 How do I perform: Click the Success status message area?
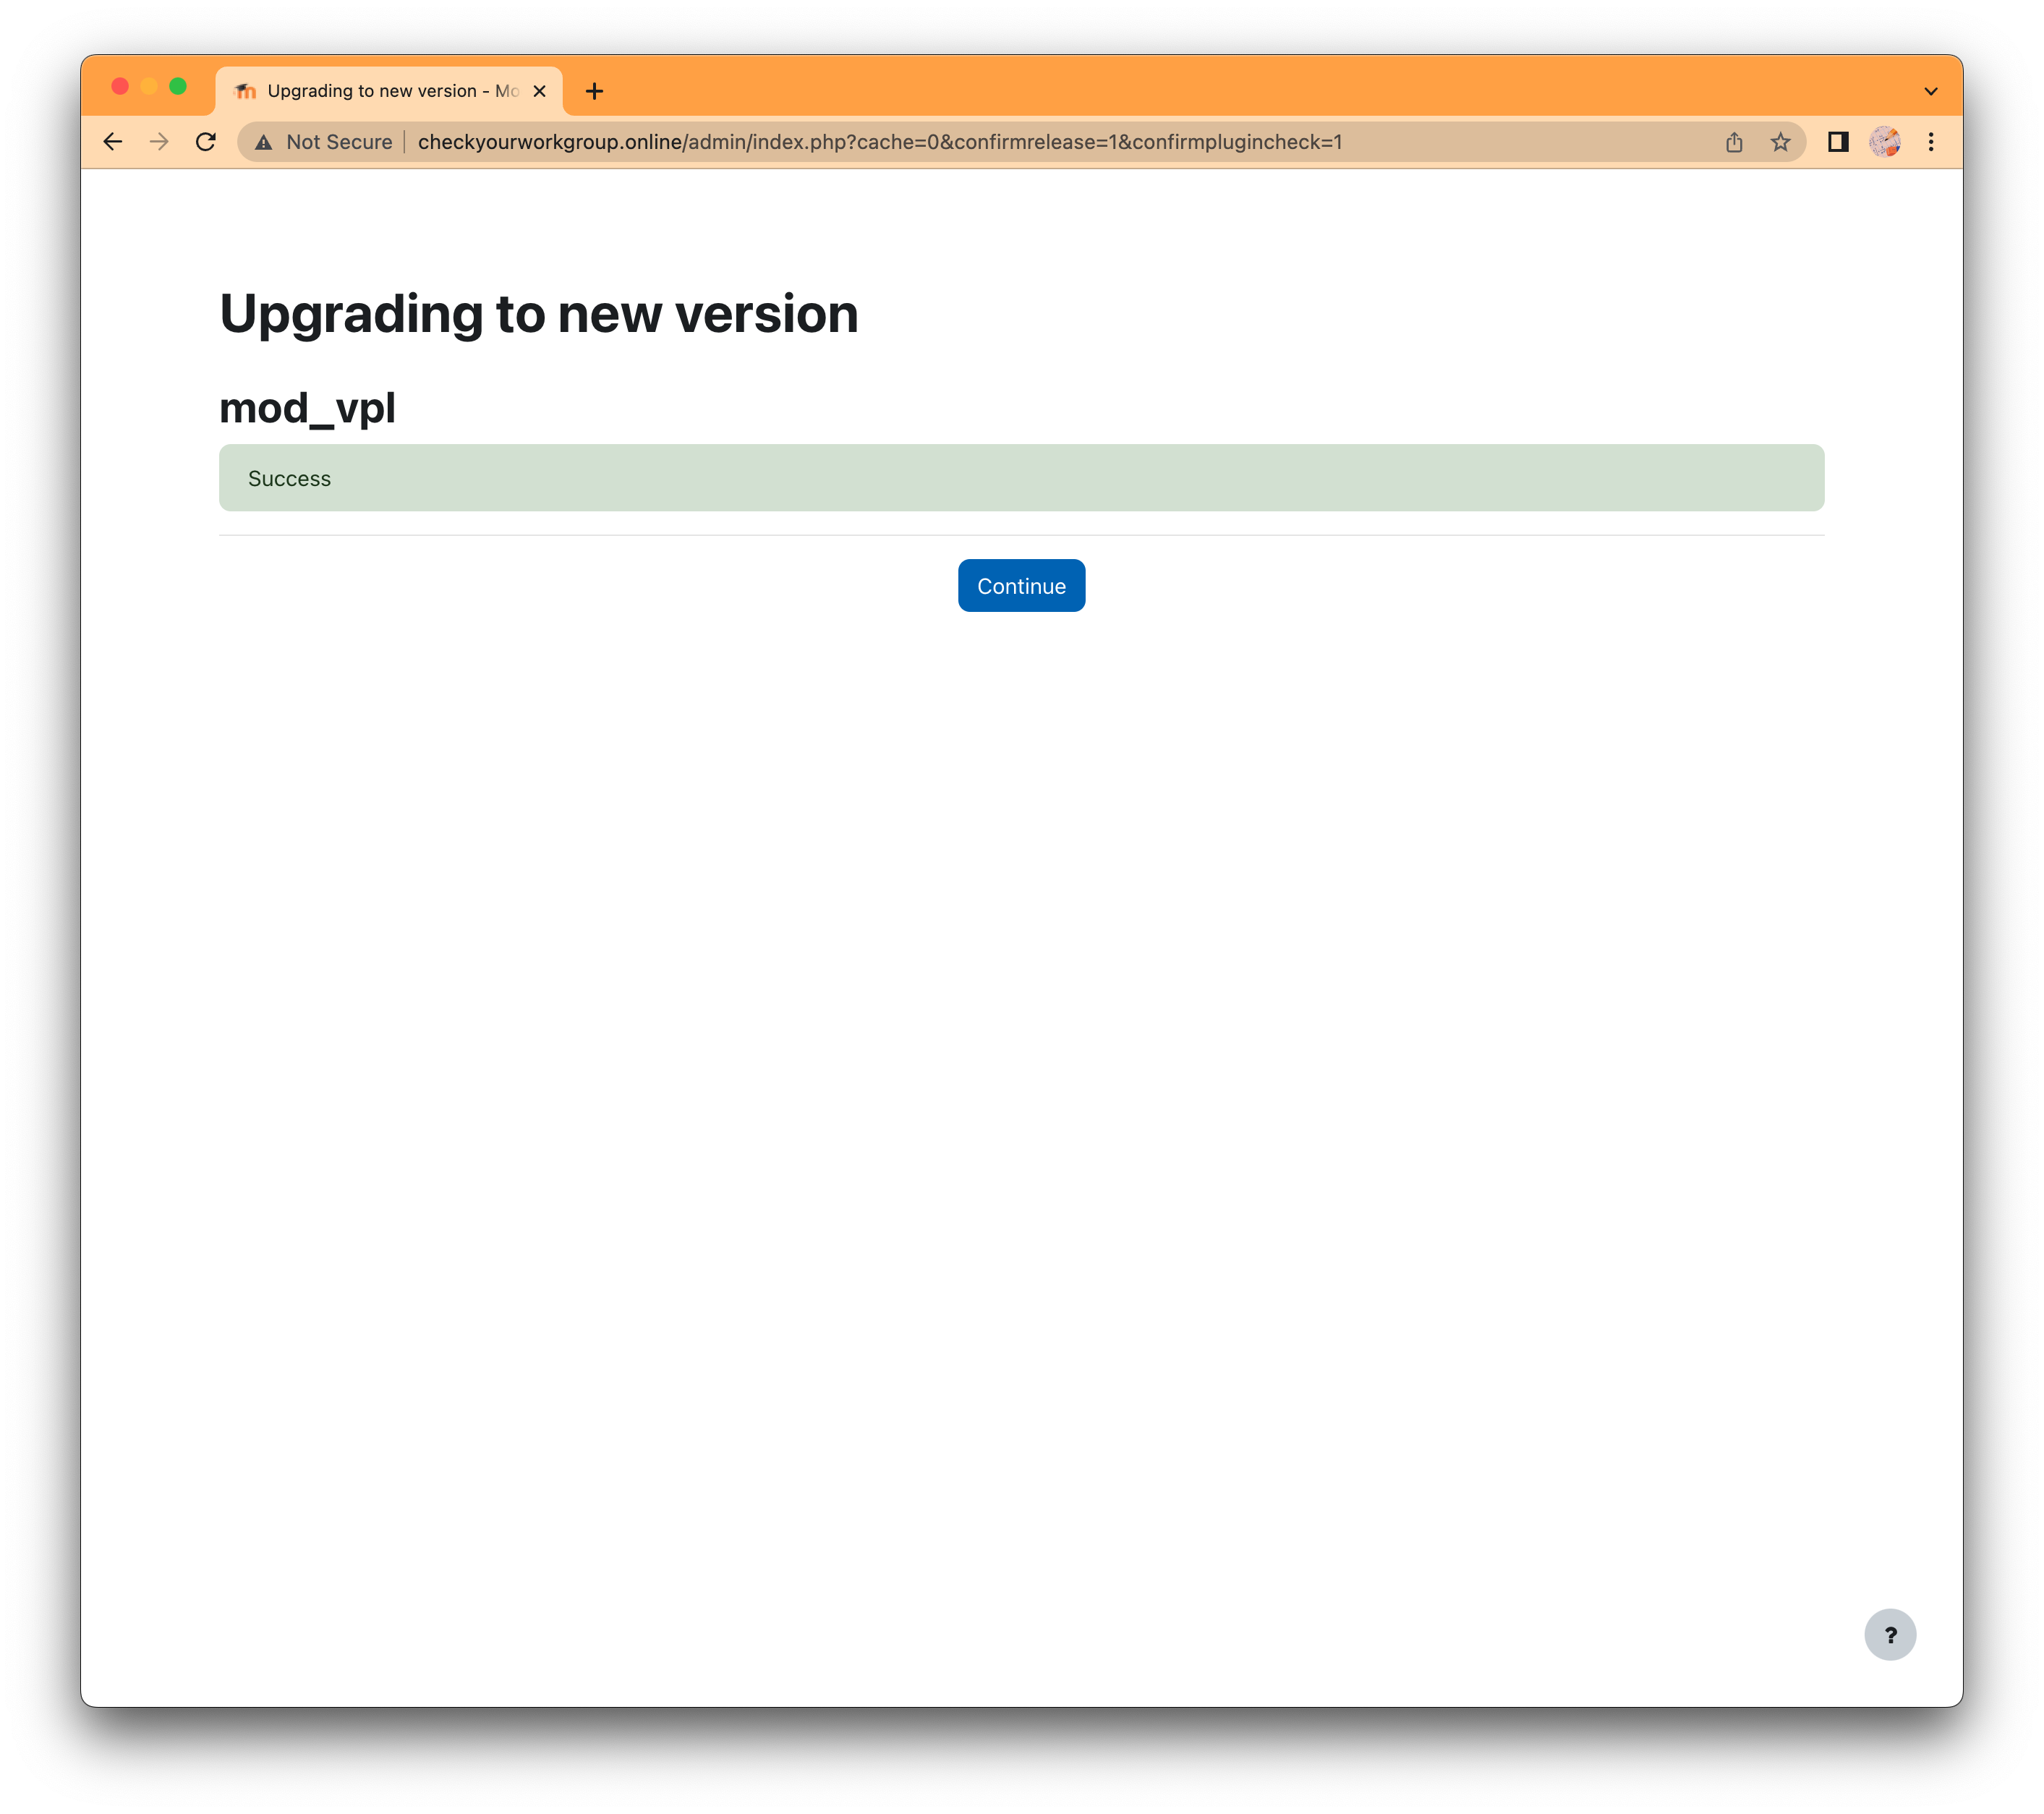coord(1021,476)
